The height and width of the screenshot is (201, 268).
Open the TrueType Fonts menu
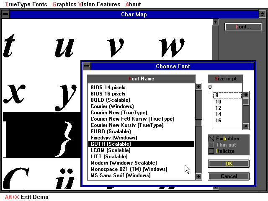(26, 4)
